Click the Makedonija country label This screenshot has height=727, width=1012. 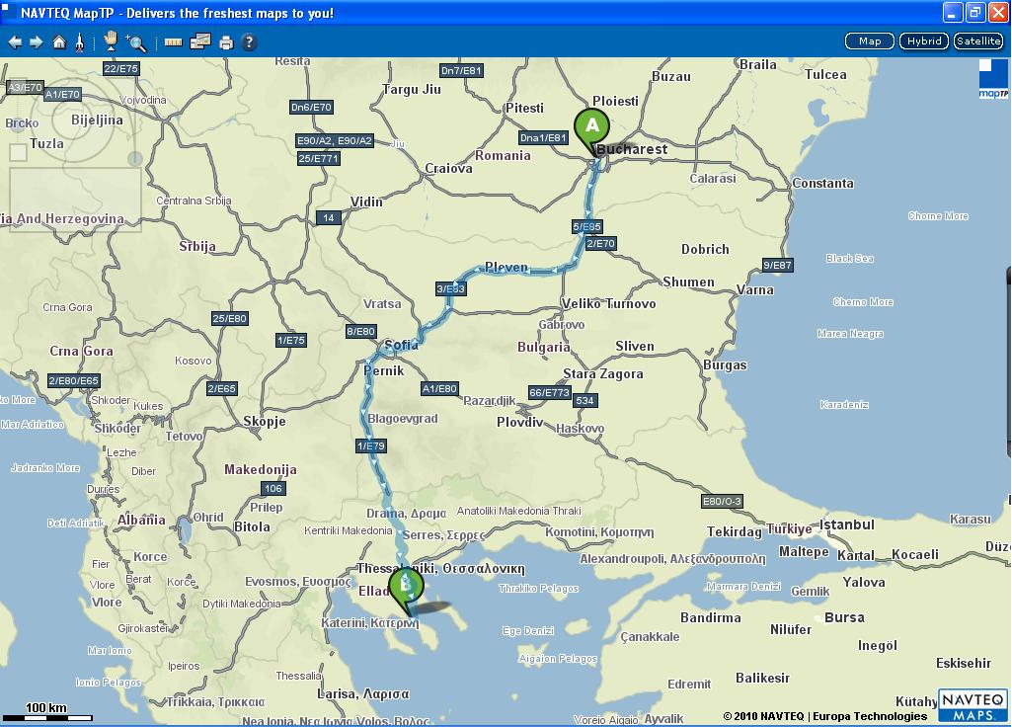click(x=261, y=469)
